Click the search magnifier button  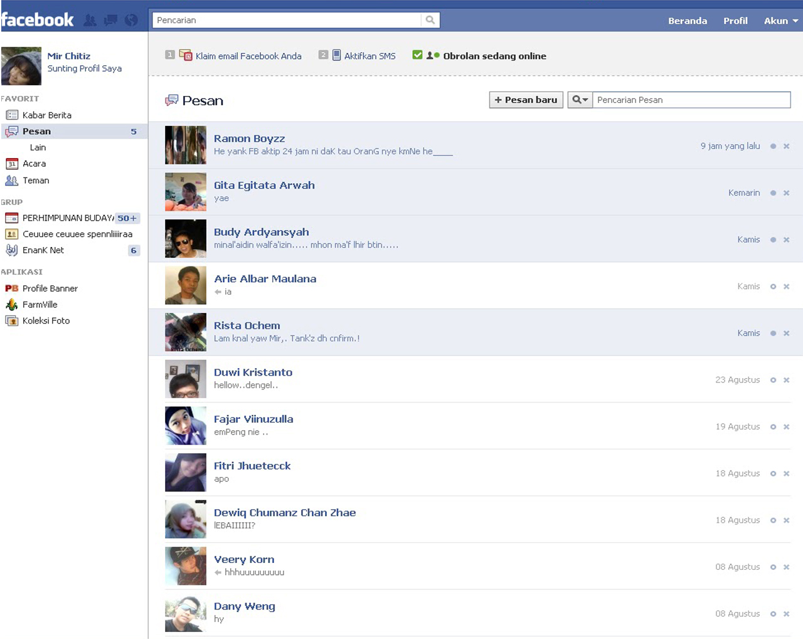point(430,20)
